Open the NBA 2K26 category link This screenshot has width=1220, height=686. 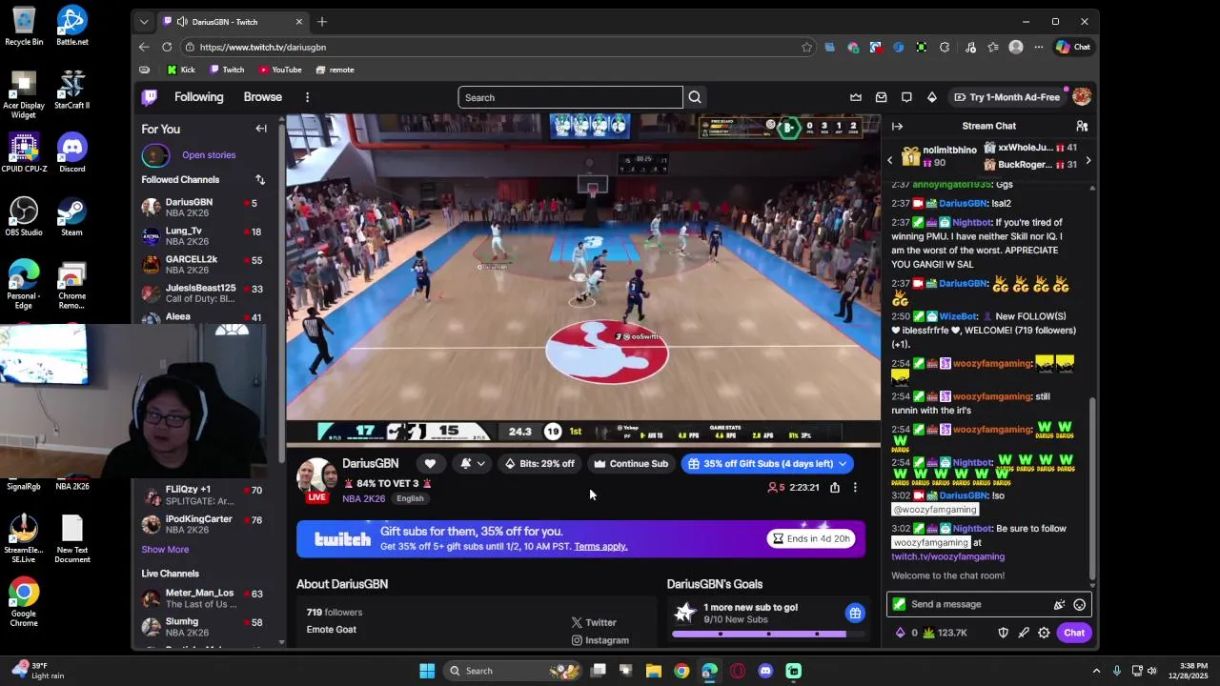[363, 499]
